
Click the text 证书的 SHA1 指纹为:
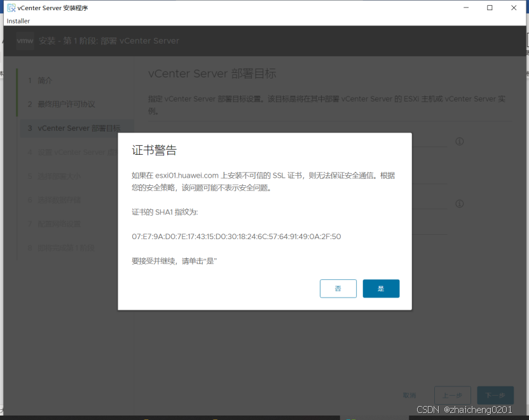click(165, 212)
